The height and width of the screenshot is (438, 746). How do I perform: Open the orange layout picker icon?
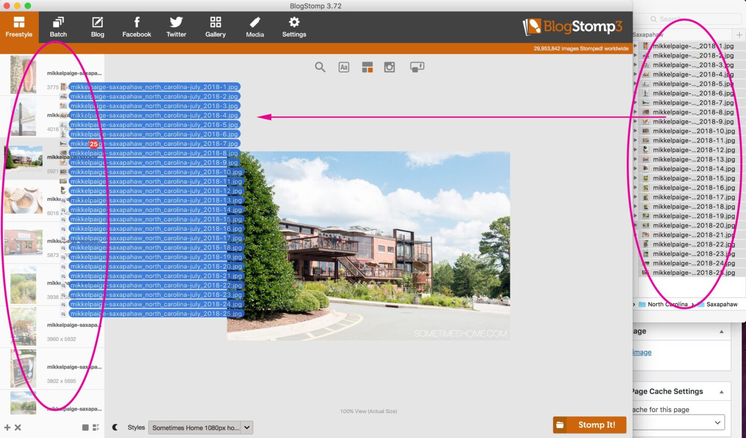[x=367, y=67]
